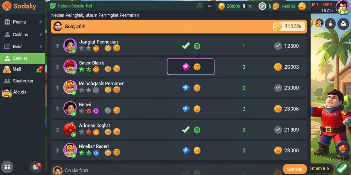Expand the Collolos sidebar chevron

coord(40,35)
